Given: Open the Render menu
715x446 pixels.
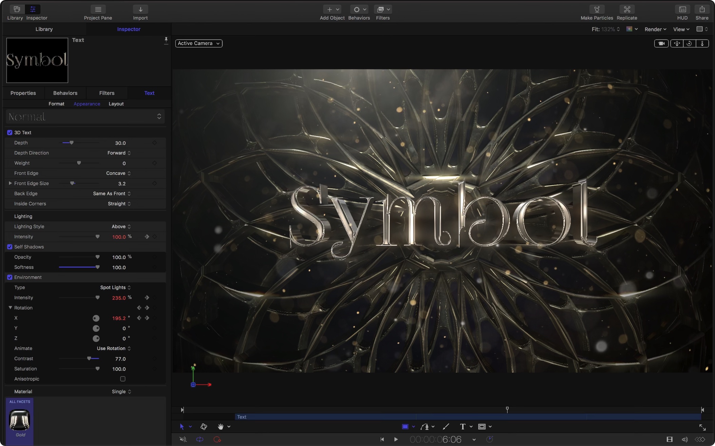Looking at the screenshot, I should click(655, 29).
